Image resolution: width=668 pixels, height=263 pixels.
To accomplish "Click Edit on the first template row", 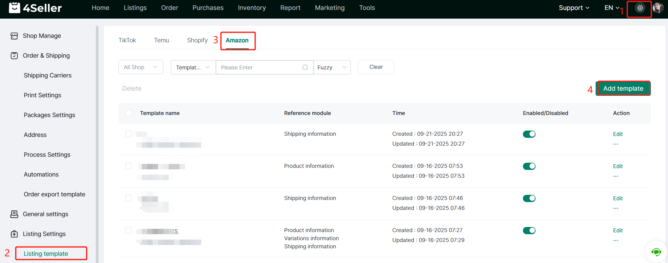I will 618,134.
